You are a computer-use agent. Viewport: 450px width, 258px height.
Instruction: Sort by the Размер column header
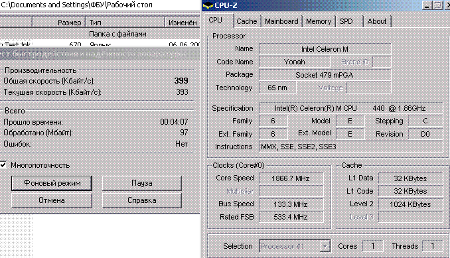tap(59, 23)
